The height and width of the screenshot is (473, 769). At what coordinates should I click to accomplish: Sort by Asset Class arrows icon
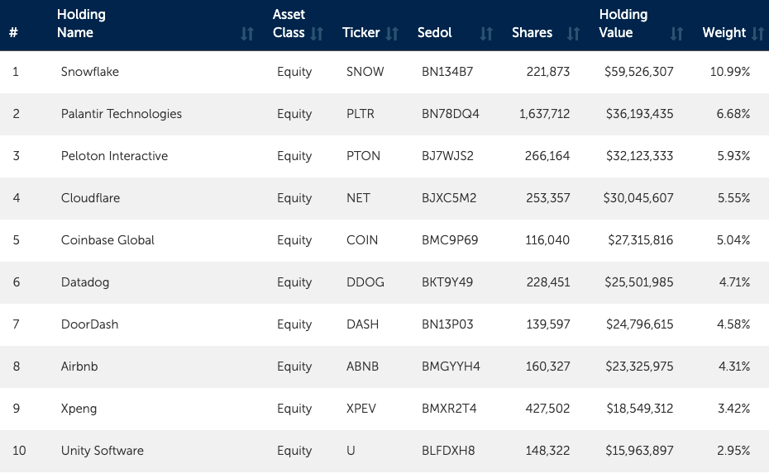point(317,33)
